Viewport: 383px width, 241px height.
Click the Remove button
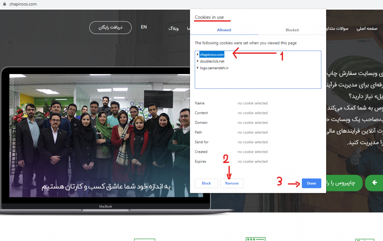pyautogui.click(x=232, y=183)
